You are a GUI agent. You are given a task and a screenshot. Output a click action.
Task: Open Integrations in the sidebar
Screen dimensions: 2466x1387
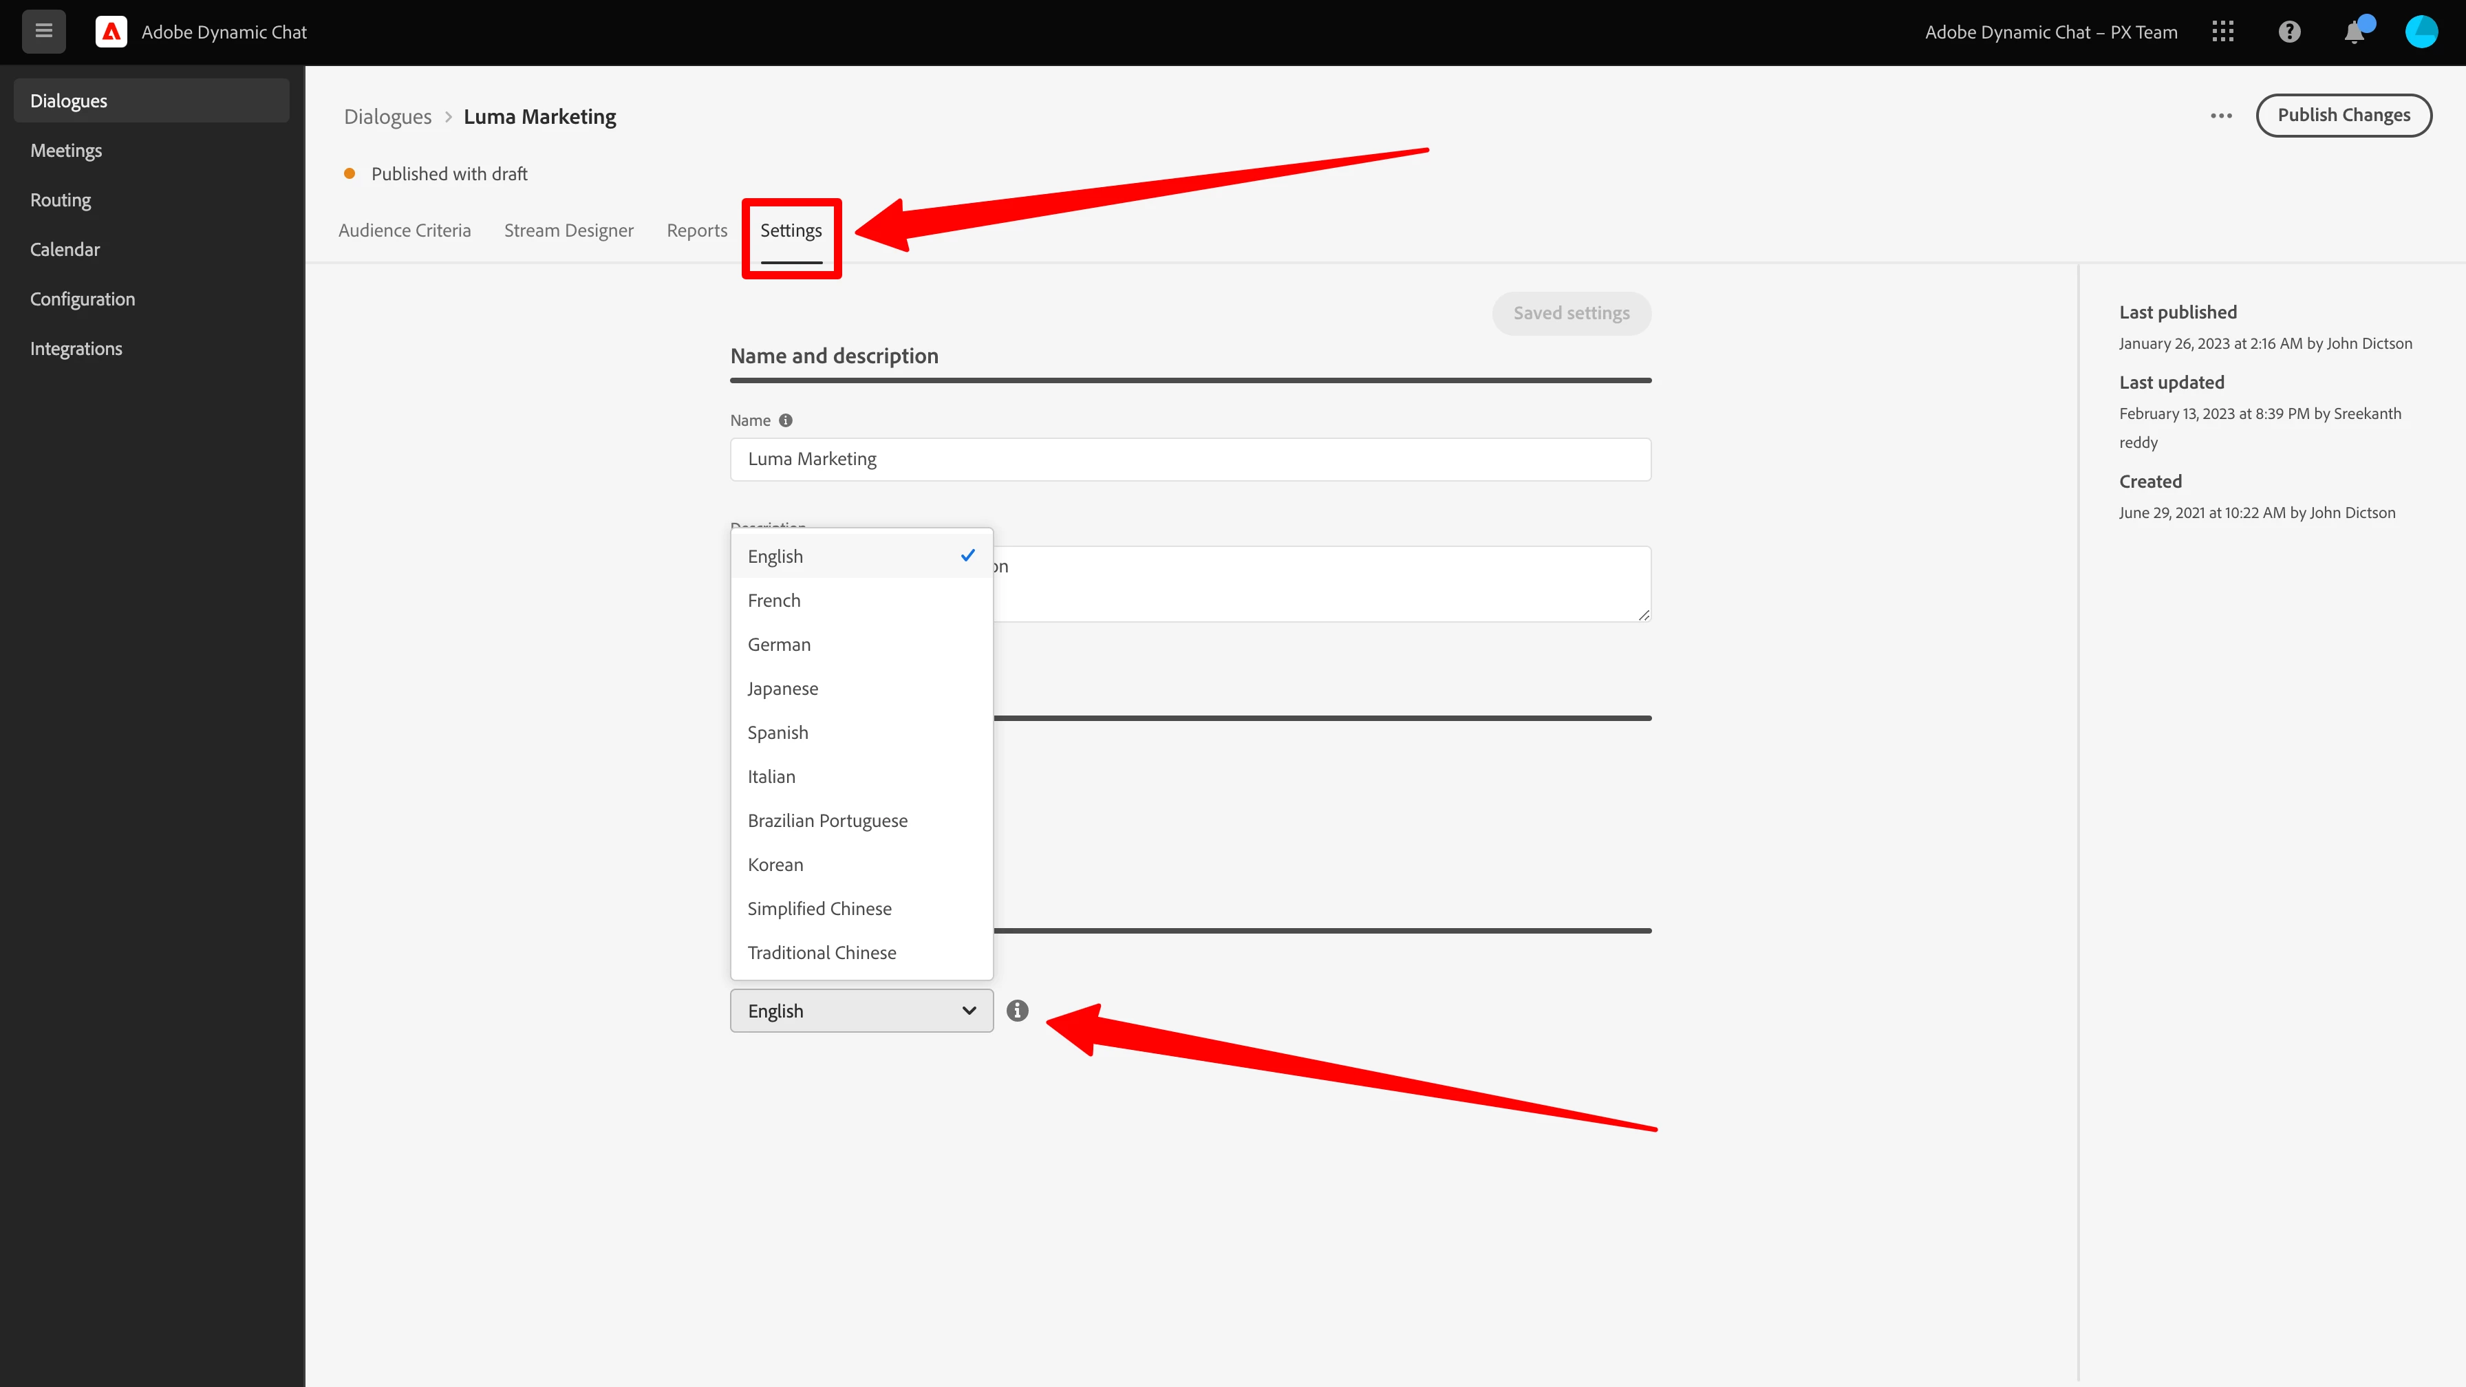click(x=76, y=348)
